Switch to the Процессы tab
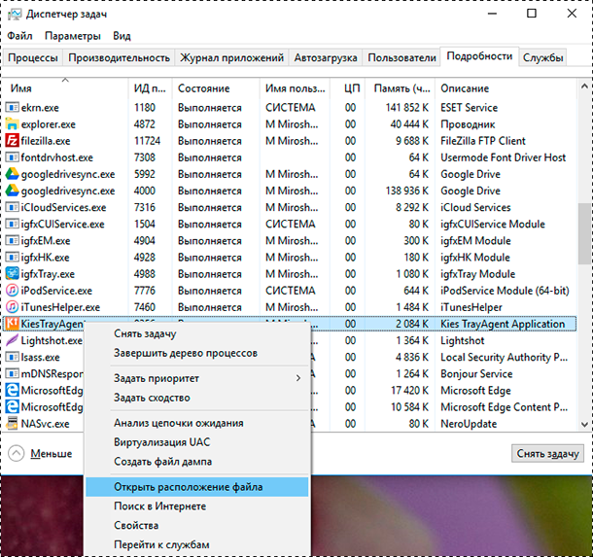593x557 pixels. 33,58
